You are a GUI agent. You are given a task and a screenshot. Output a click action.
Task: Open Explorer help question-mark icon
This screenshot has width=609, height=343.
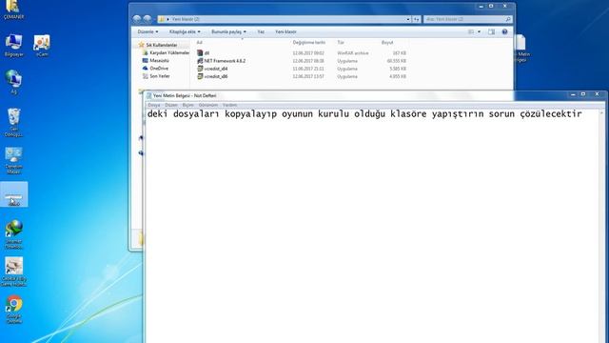[504, 31]
